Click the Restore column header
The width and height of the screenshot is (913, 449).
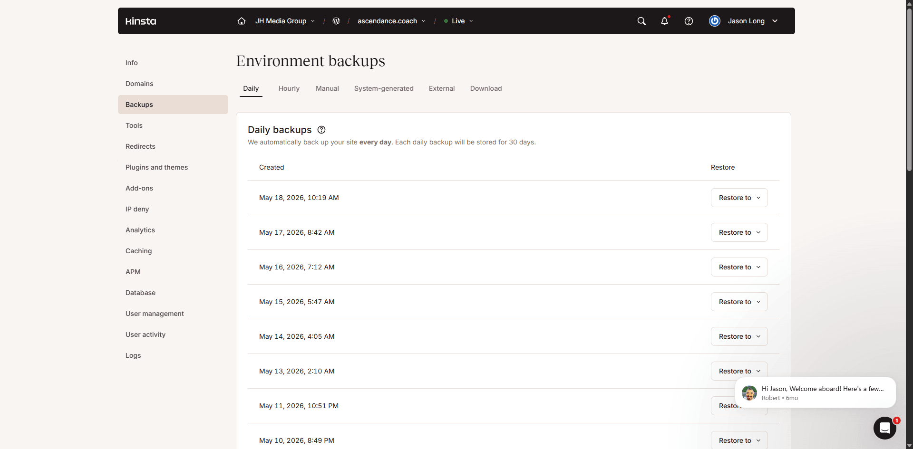[723, 167]
